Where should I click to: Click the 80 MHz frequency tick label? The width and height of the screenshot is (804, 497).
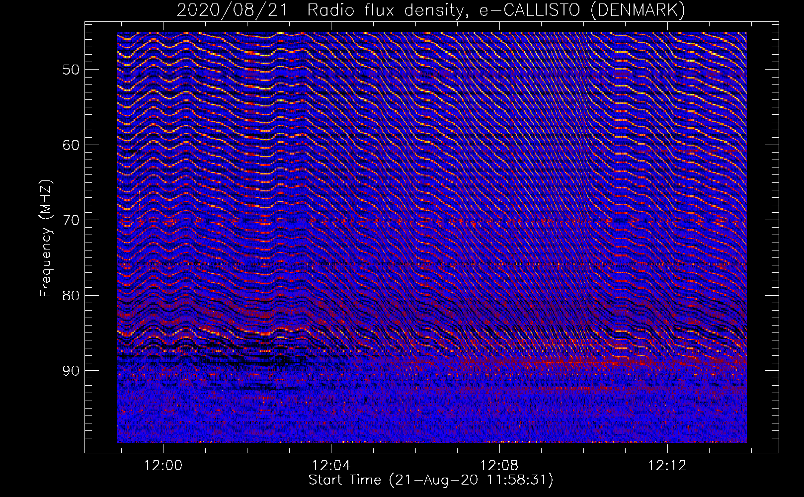click(71, 296)
